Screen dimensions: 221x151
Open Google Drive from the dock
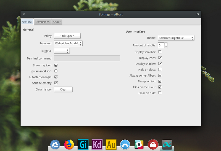[x=55, y=145]
